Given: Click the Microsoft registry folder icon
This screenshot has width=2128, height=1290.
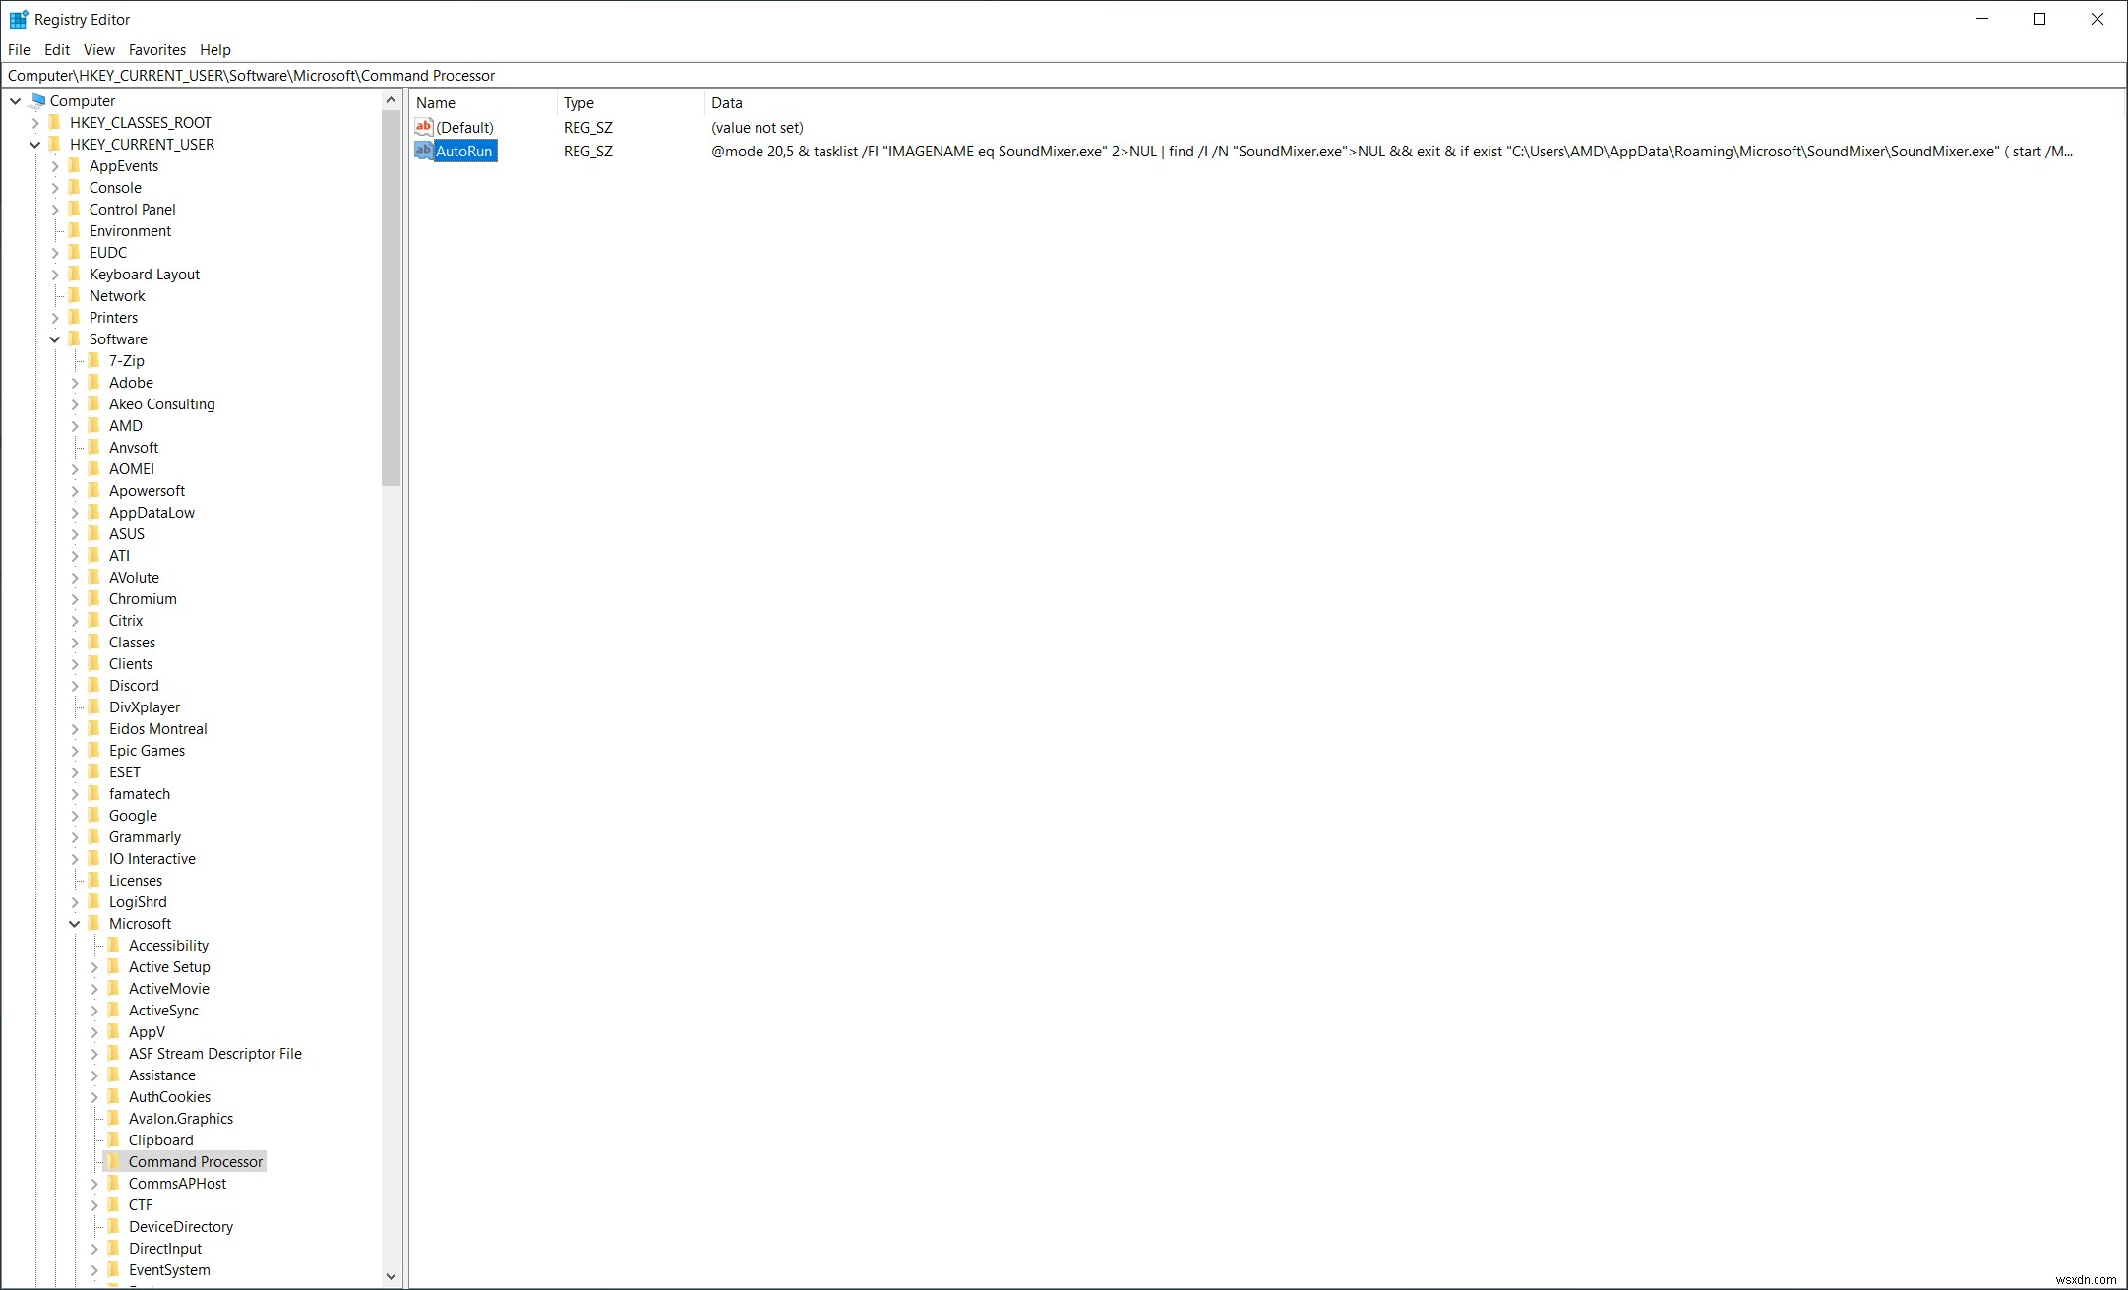Looking at the screenshot, I should click(95, 922).
